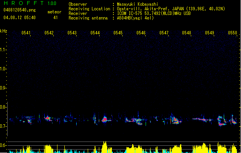The width and height of the screenshot is (241, 153).
Task: Click the 0.9 kHz axis label
Action: pos(3,88)
